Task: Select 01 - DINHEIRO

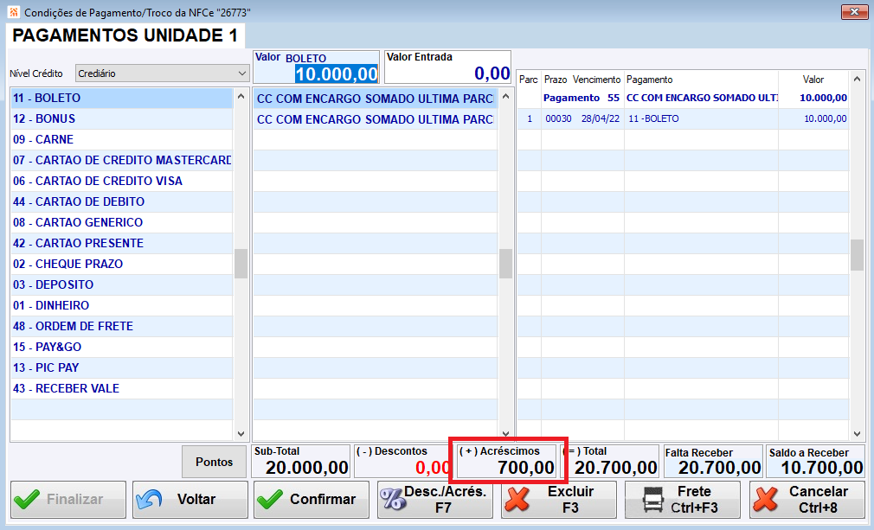Action: point(121,305)
